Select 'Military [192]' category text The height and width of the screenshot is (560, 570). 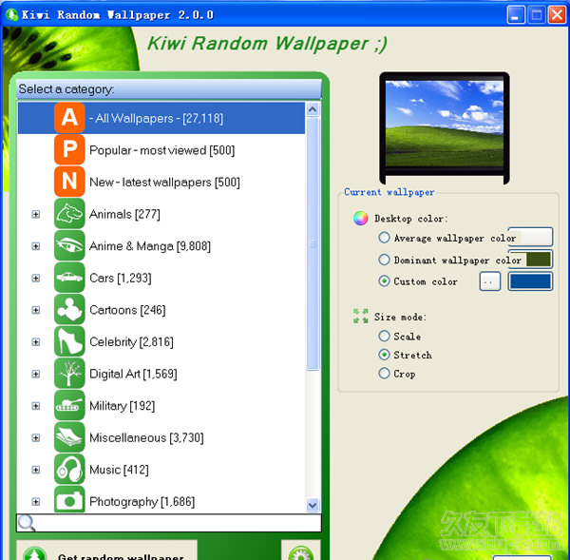123,406
